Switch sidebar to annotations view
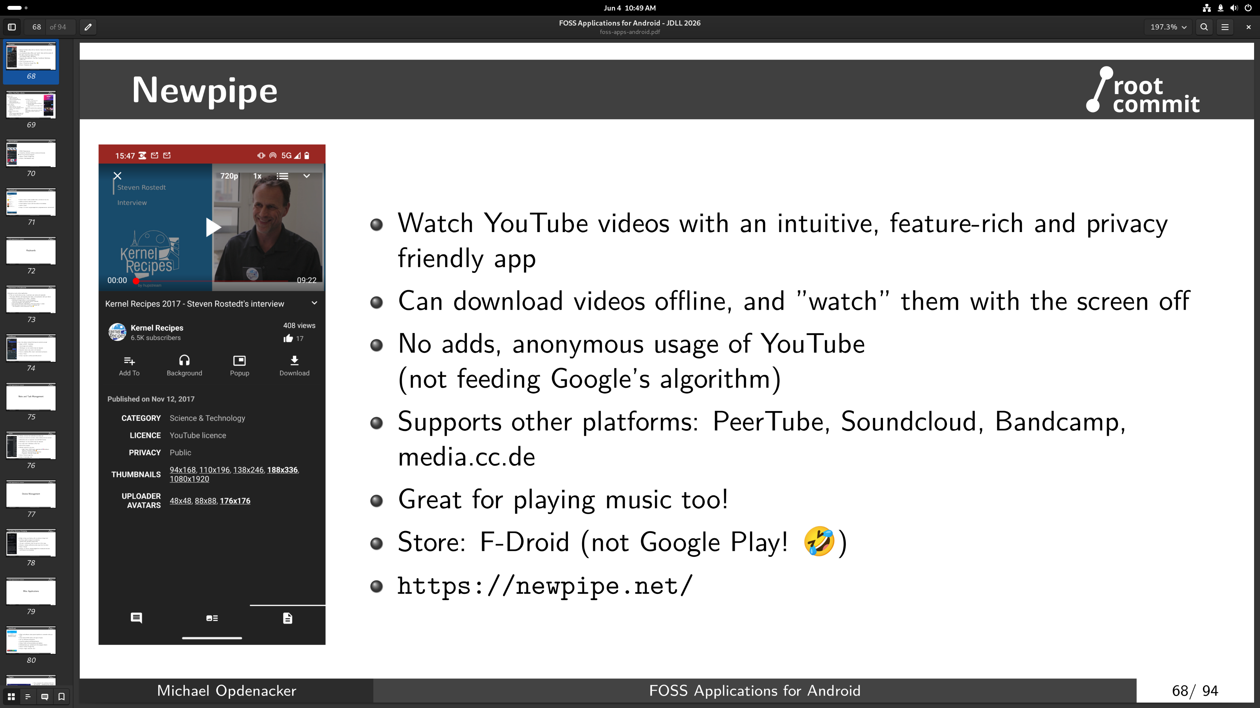The width and height of the screenshot is (1260, 708). [x=45, y=696]
